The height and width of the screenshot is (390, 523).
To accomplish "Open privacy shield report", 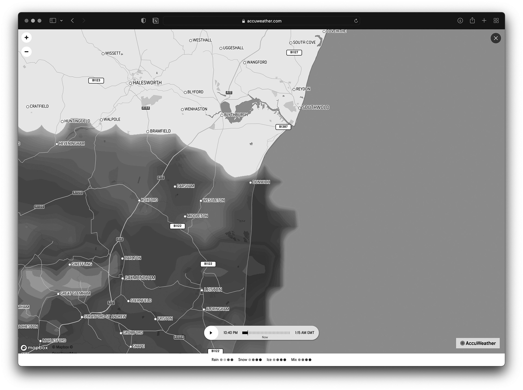I will [x=143, y=21].
